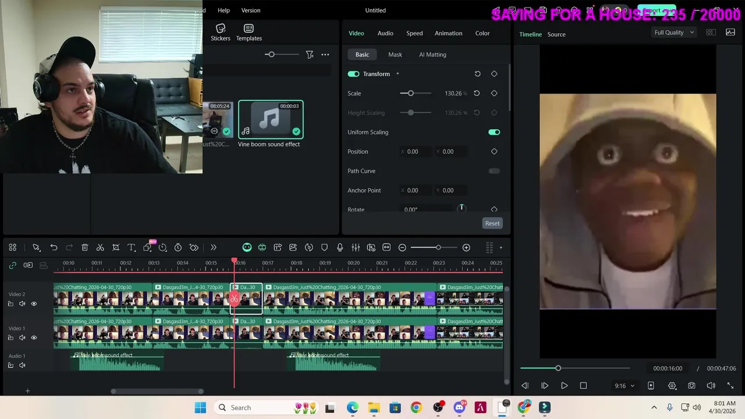Hide Video 1 track with eye icon
The height and width of the screenshot is (419, 745).
tap(34, 338)
